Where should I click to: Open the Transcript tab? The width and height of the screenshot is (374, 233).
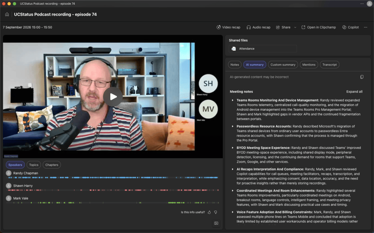coord(329,65)
